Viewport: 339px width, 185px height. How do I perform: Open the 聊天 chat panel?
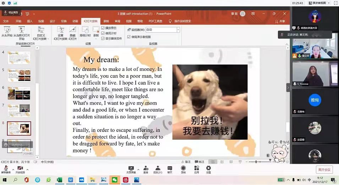pos(170,168)
